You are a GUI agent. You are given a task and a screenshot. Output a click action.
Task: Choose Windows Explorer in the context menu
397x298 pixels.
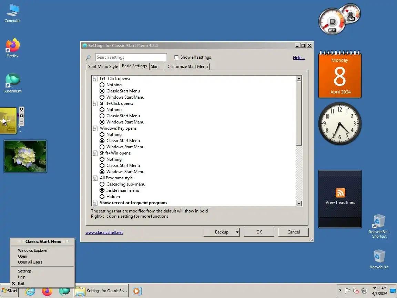pyautogui.click(x=33, y=250)
